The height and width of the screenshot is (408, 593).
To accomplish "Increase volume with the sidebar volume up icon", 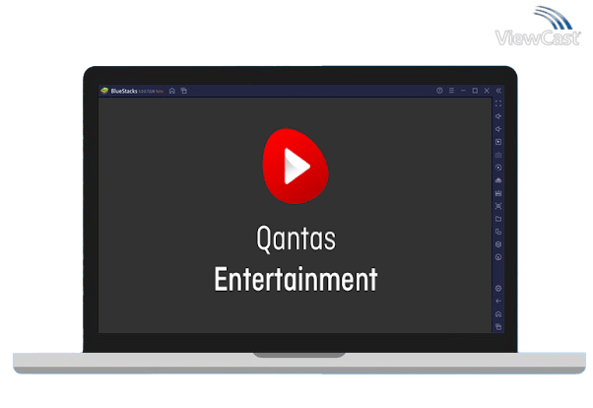I will coord(498,116).
